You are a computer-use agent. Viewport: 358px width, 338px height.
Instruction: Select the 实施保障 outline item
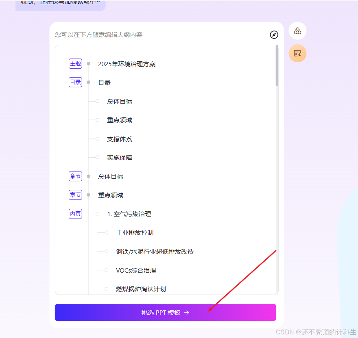tap(120, 157)
